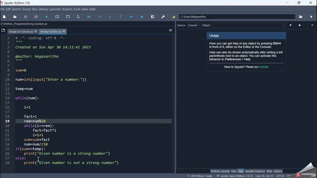This screenshot has height=178, width=317.
Task: Open the Source menu
Action: 26,9
